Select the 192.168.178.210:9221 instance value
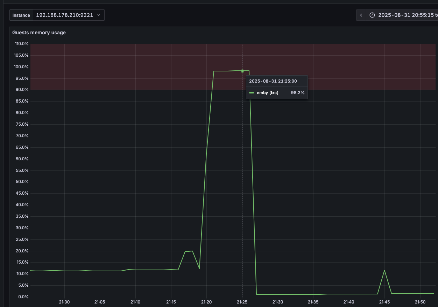Image resolution: width=438 pixels, height=307 pixels. pyautogui.click(x=64, y=15)
